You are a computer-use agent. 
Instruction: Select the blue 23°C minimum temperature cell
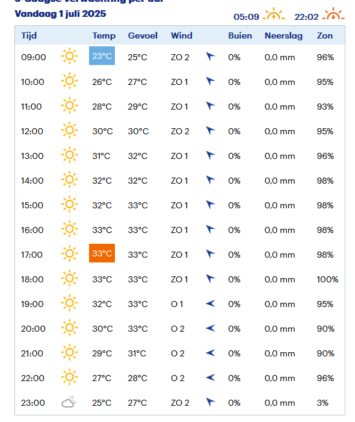coord(102,56)
